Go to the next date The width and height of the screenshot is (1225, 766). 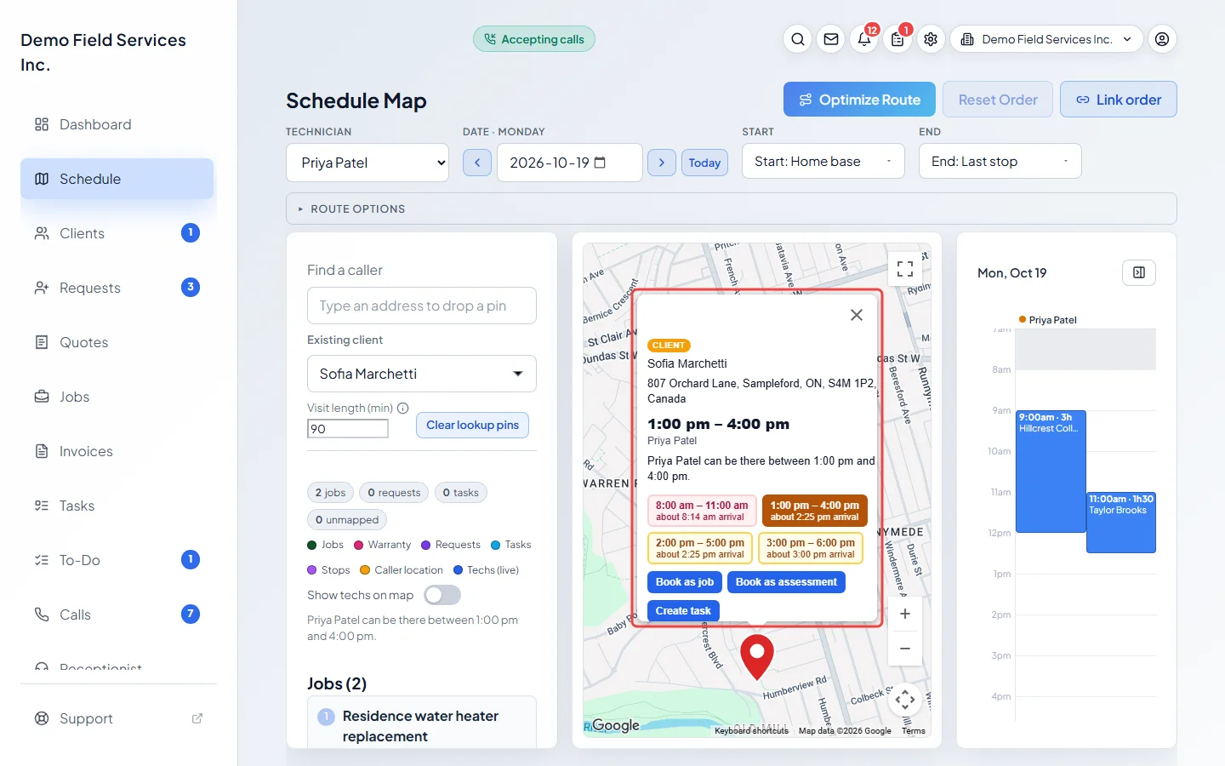(662, 163)
